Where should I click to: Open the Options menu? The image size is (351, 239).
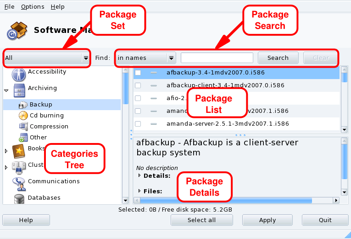(33, 7)
